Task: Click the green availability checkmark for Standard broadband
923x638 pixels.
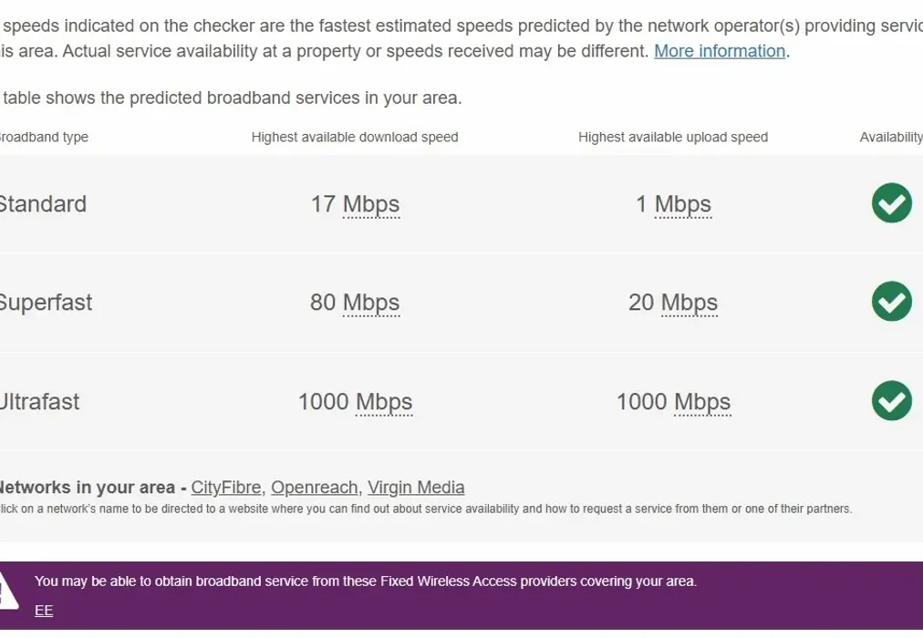Action: tap(891, 203)
